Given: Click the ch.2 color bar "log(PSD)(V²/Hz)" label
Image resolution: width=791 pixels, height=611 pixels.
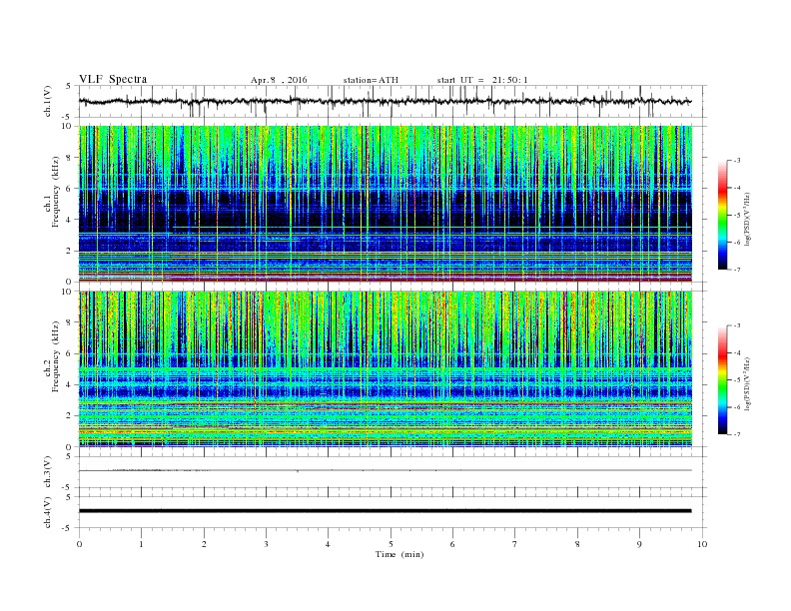Looking at the screenshot, I should pos(748,384).
